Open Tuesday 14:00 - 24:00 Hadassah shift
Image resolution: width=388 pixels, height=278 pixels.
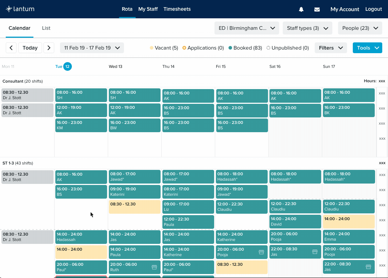coord(81,237)
